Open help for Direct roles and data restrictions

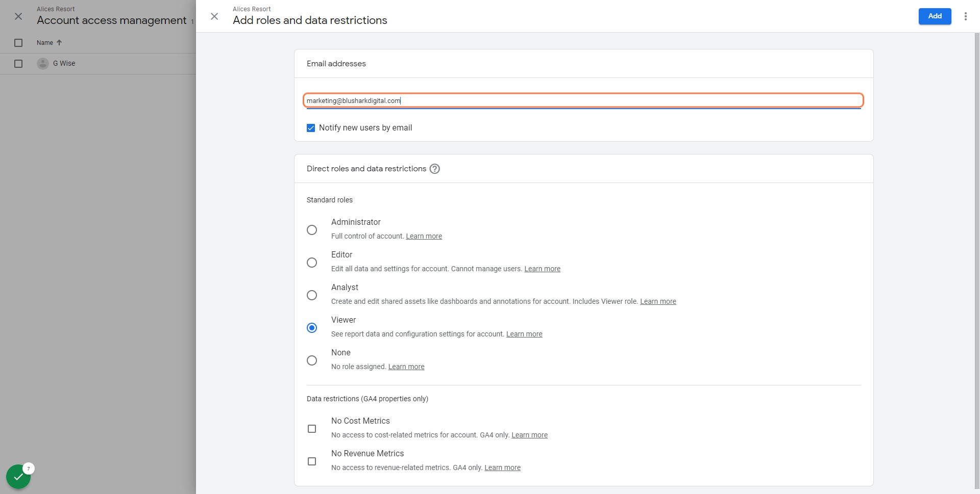click(434, 169)
